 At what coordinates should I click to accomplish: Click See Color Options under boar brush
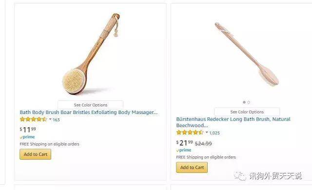pyautogui.click(x=90, y=105)
